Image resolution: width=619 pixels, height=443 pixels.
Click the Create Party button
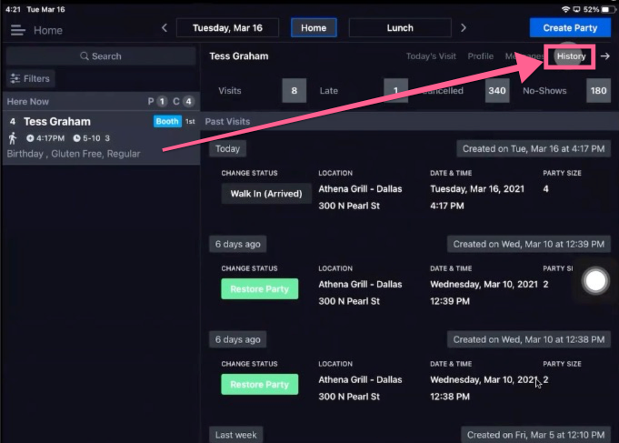coord(570,27)
